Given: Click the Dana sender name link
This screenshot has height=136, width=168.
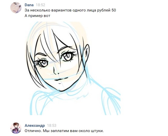Looking at the screenshot, I should (29, 5).
